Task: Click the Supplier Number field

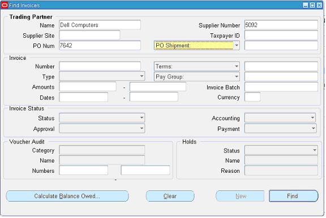Action: tap(281, 25)
